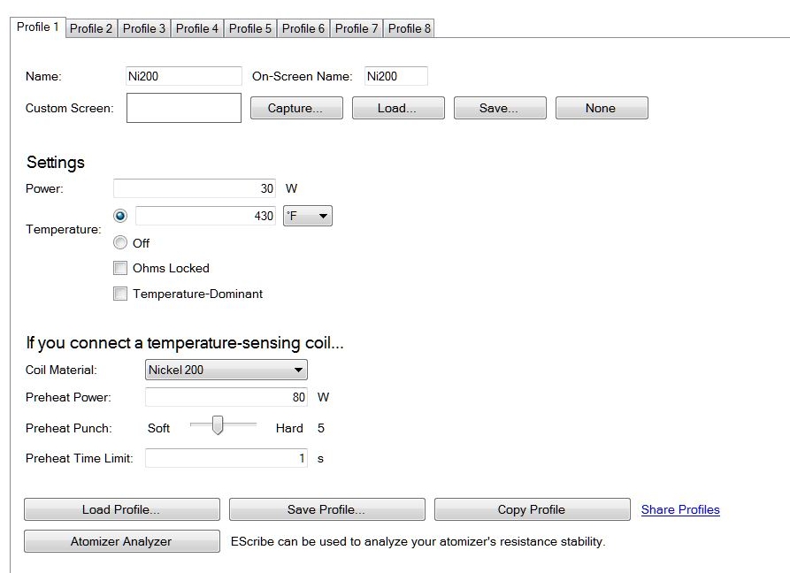This screenshot has width=790, height=573.
Task: Click the Capture... button
Action: point(295,108)
